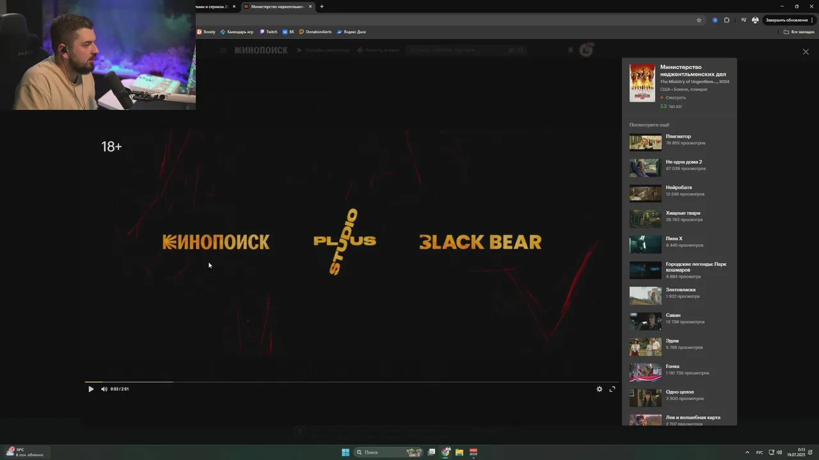
Task: Open the ВК bookmark
Action: tap(289, 31)
